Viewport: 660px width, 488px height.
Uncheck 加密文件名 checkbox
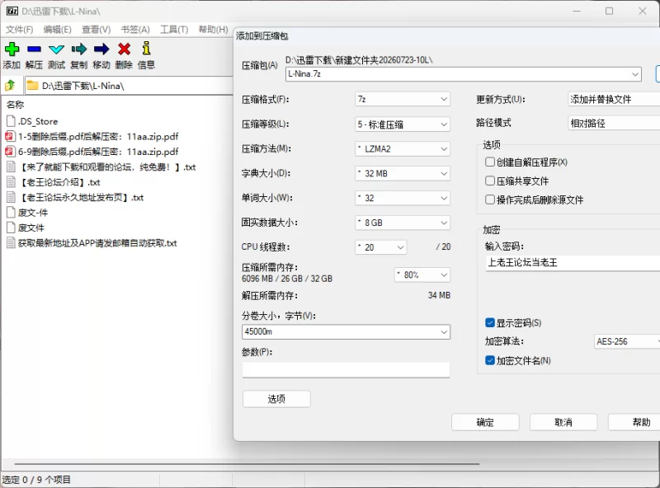[x=489, y=360]
